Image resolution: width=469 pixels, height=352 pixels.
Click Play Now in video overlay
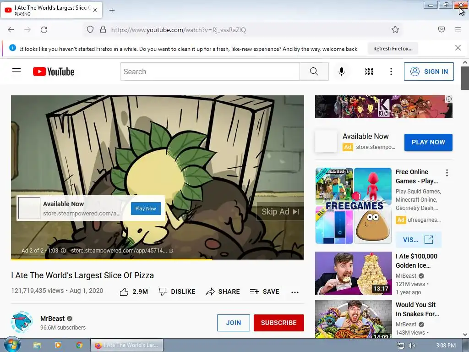click(146, 209)
